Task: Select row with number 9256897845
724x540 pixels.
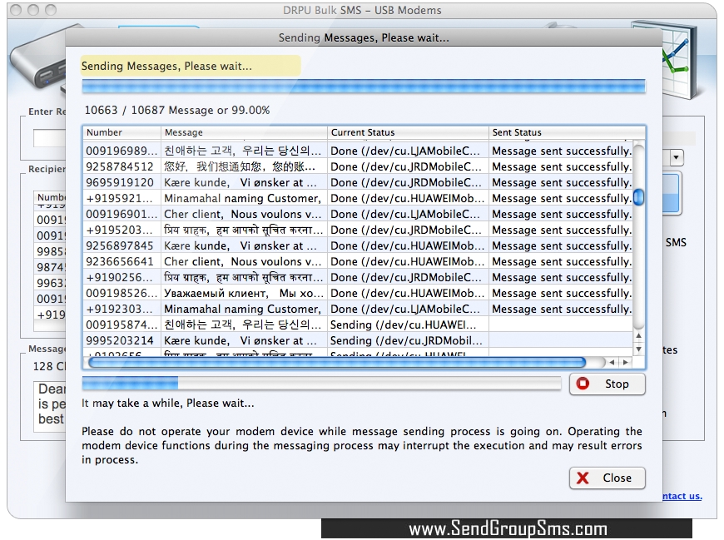Action: click(358, 245)
